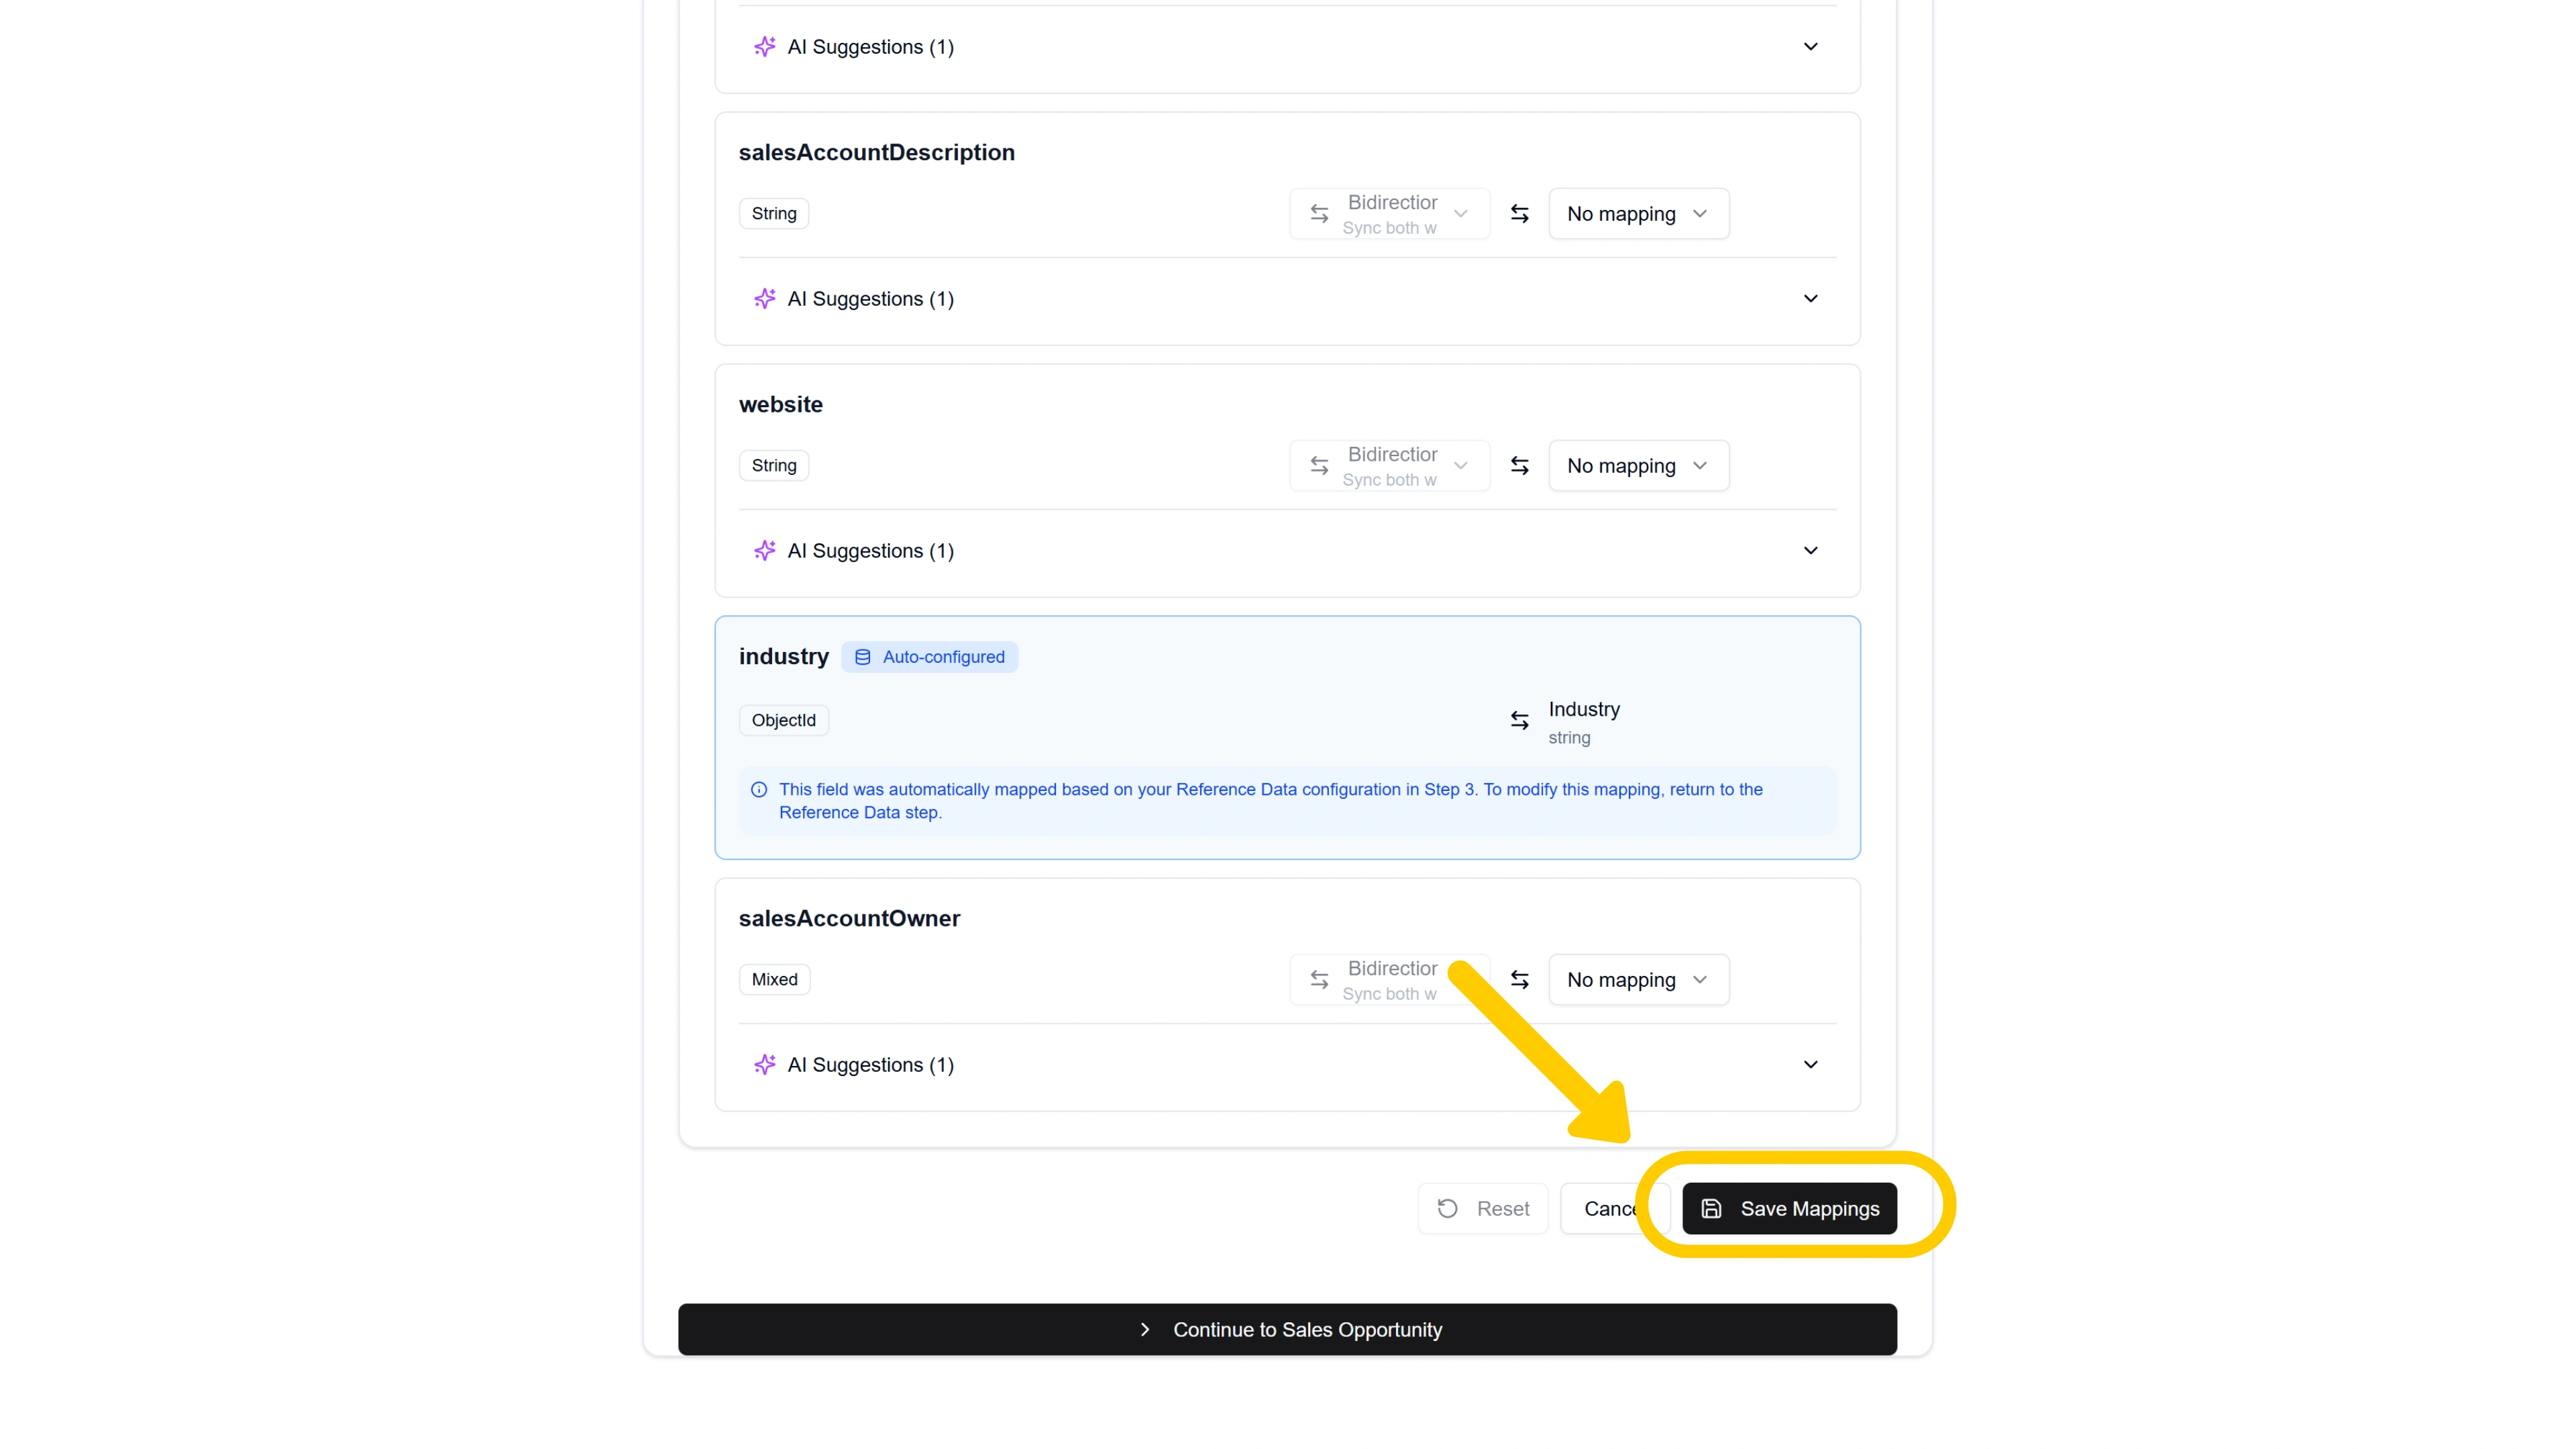
Task: Open the Bidirectional sync dropdown for salesAccountDescription
Action: tap(1389, 213)
